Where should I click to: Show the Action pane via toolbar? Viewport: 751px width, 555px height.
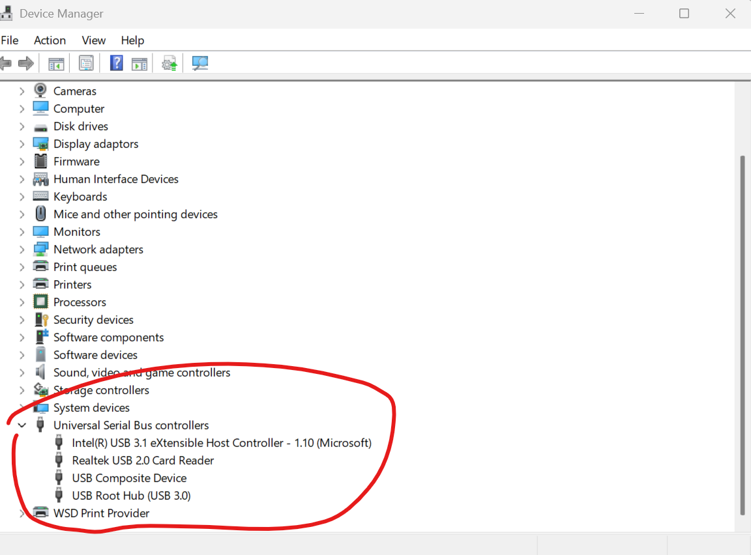[139, 63]
